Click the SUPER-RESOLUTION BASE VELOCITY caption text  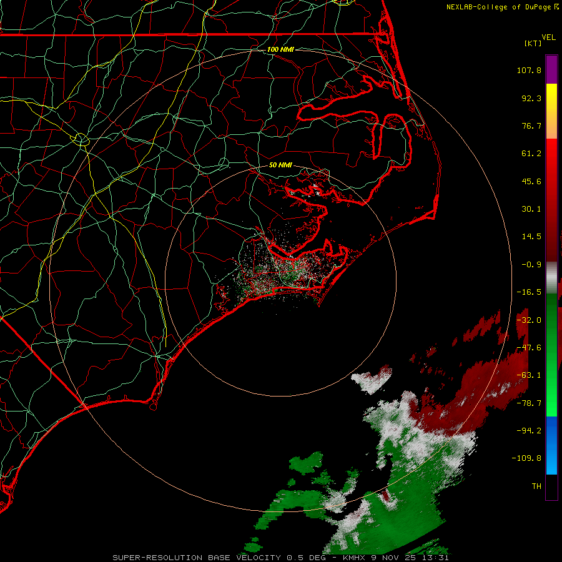[197, 558]
